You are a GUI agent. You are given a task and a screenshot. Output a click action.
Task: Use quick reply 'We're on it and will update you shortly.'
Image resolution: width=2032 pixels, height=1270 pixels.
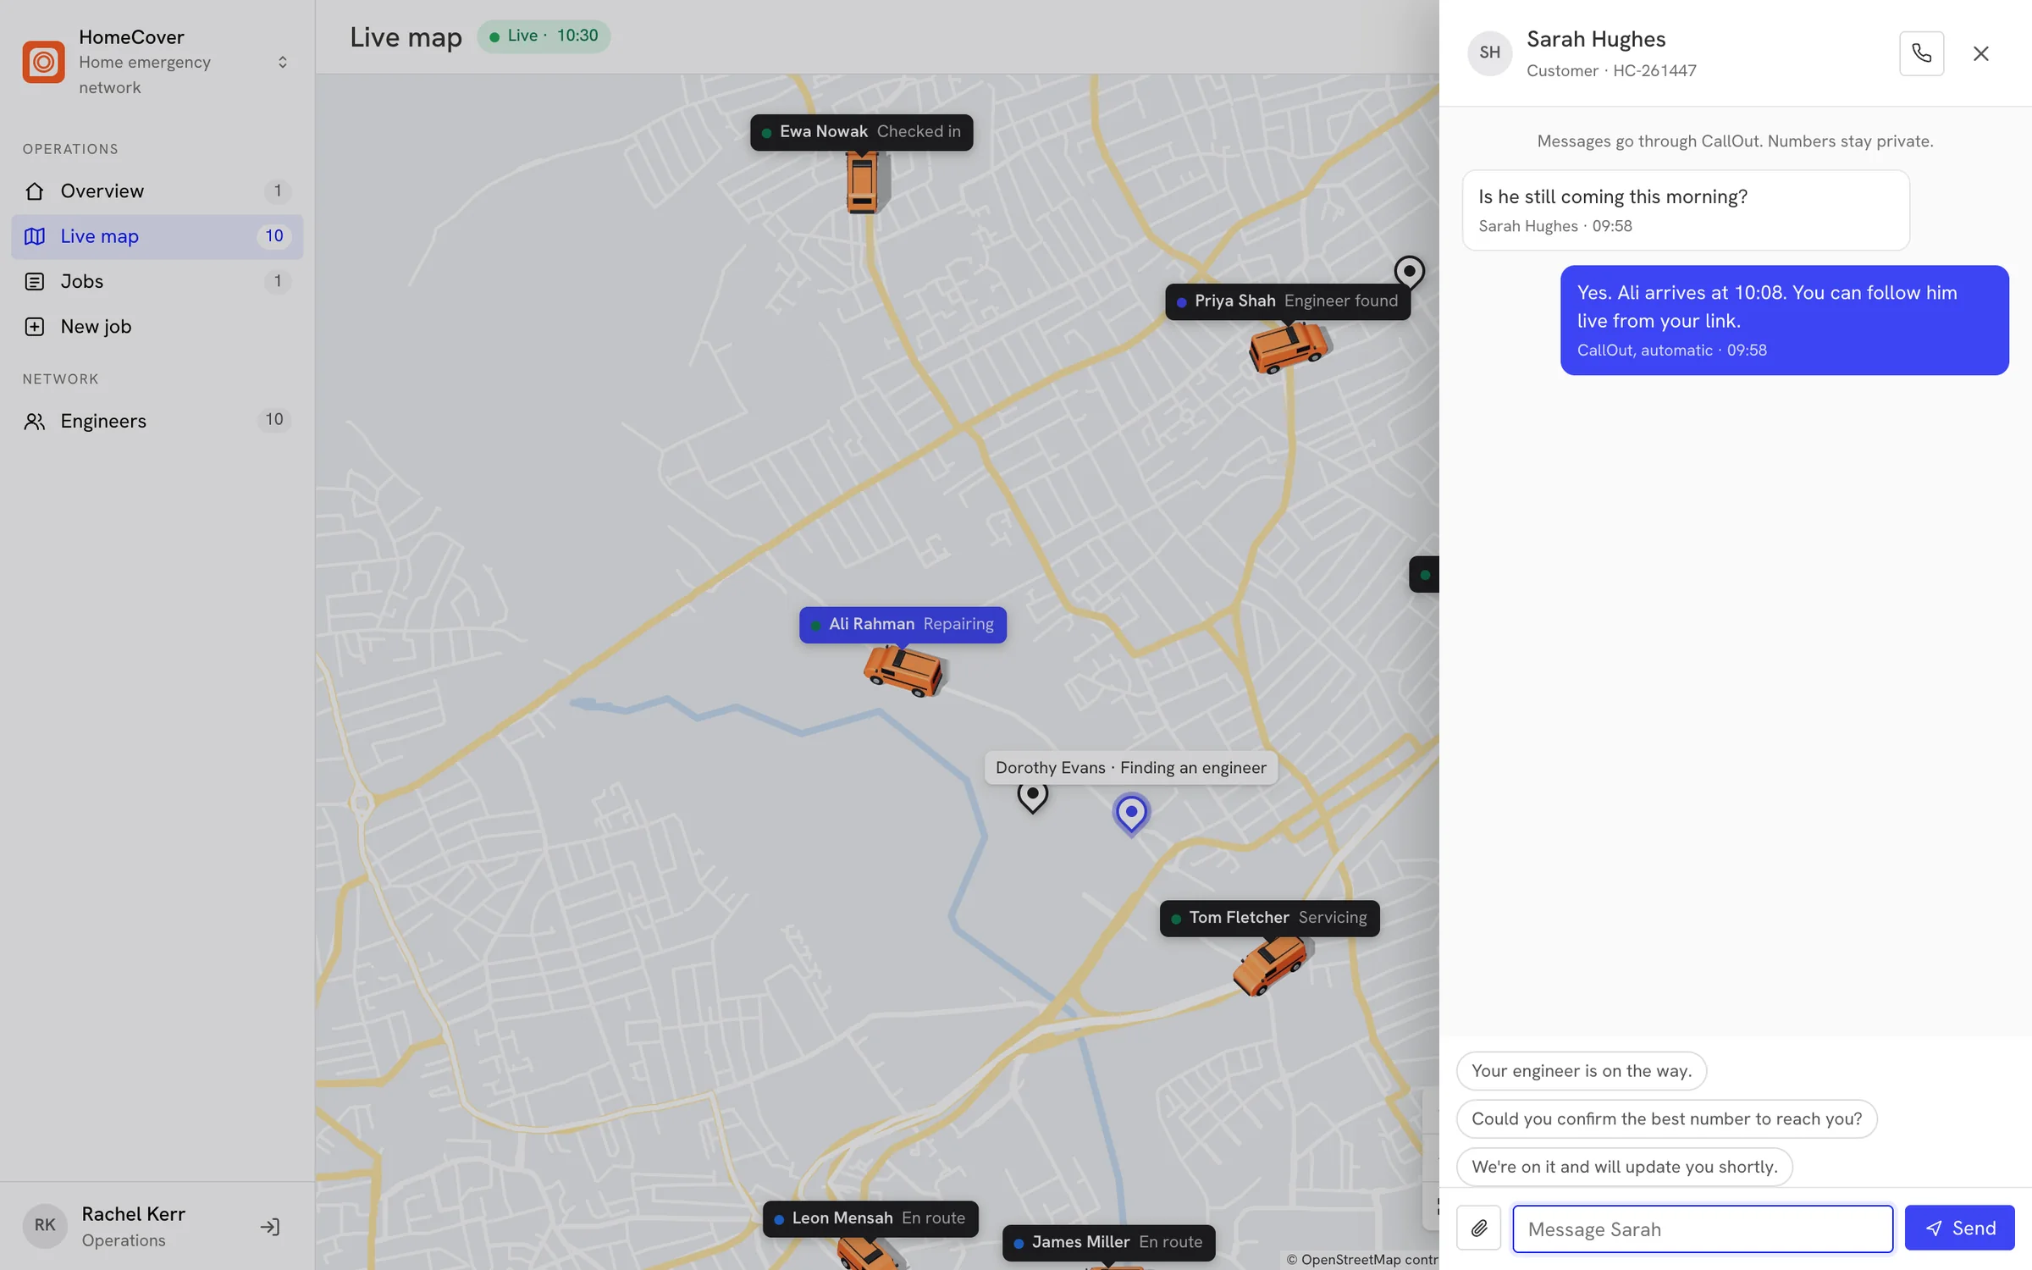click(x=1624, y=1168)
